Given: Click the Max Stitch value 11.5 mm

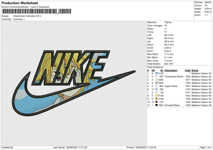Looking at the screenshot, I should tap(169, 54).
